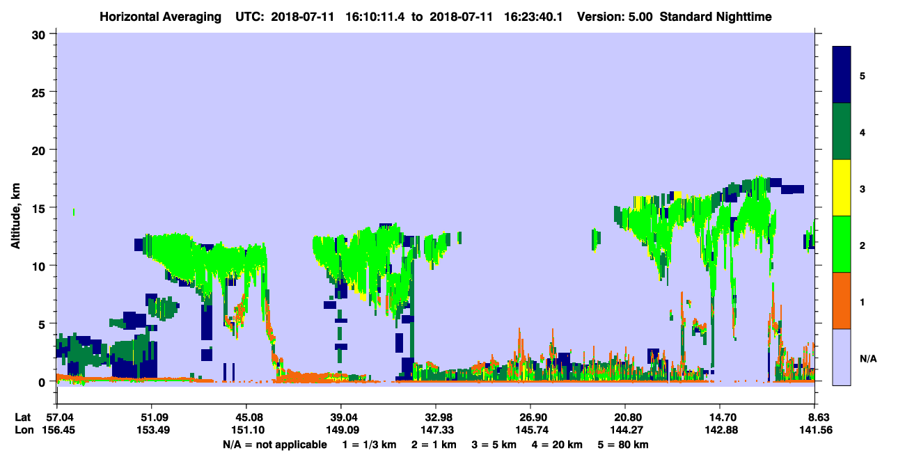The height and width of the screenshot is (464, 905).
Task: Click the y-axis tick label 25
Action: pos(40,92)
